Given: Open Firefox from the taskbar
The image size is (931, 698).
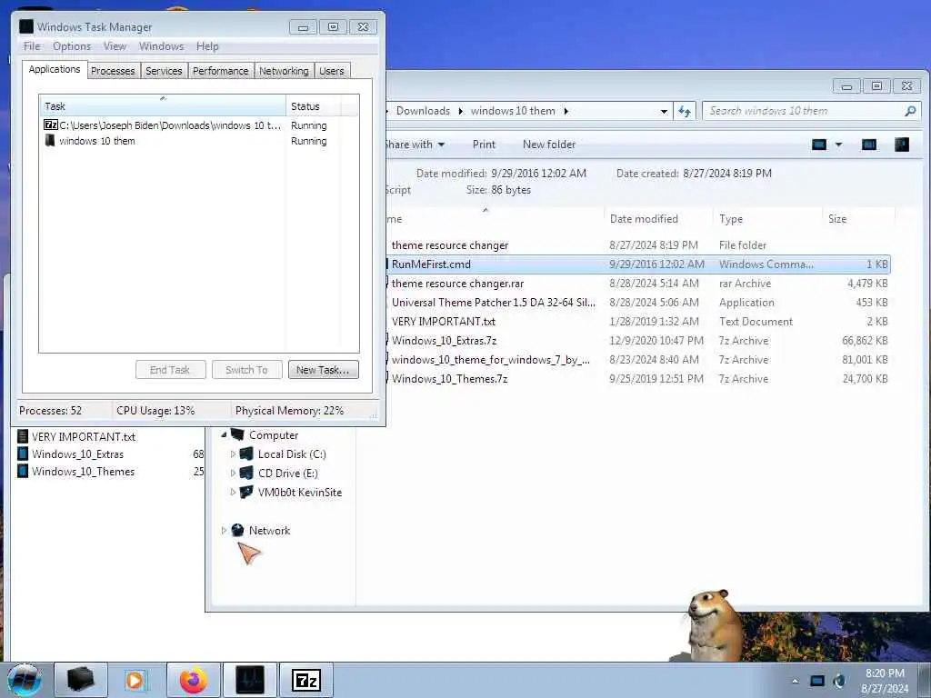Looking at the screenshot, I should click(x=193, y=680).
